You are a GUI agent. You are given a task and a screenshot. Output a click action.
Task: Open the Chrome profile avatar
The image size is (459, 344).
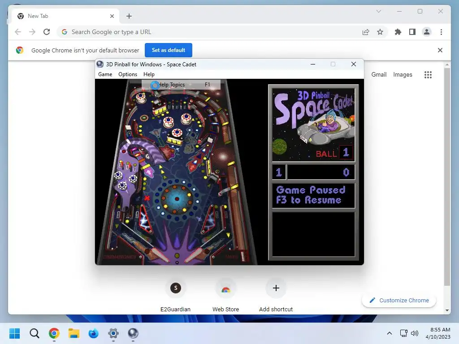click(x=427, y=32)
